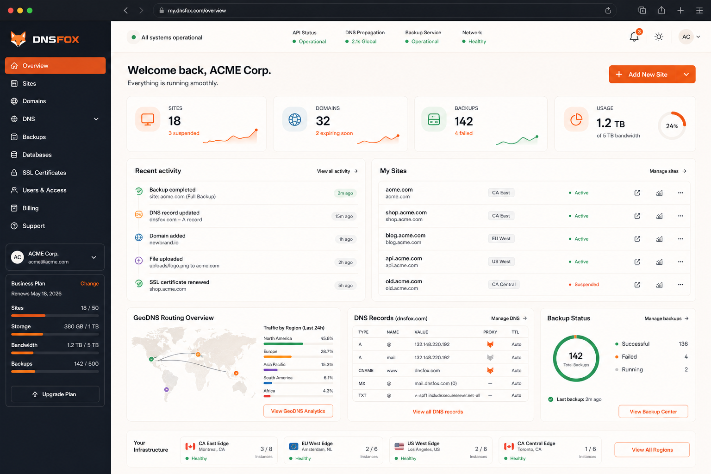The height and width of the screenshot is (474, 711).
Task: Open the notifications bell
Action: point(634,37)
